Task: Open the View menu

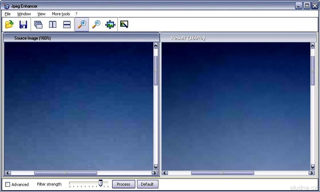Action: [41, 14]
